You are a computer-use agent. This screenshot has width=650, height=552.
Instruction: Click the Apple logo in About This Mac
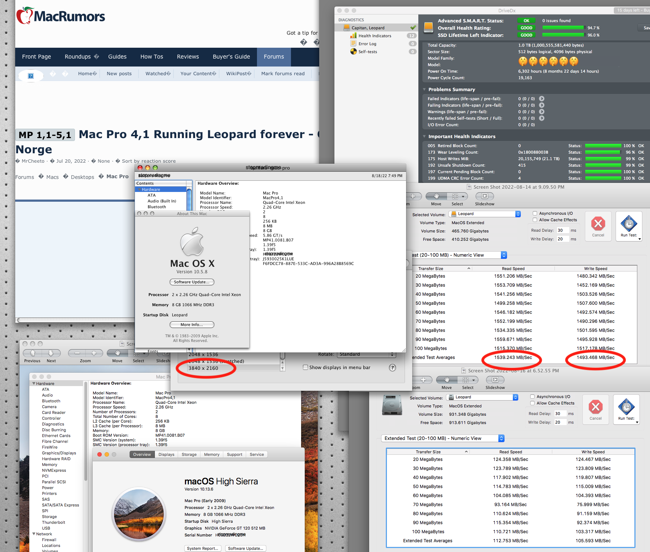tap(192, 241)
